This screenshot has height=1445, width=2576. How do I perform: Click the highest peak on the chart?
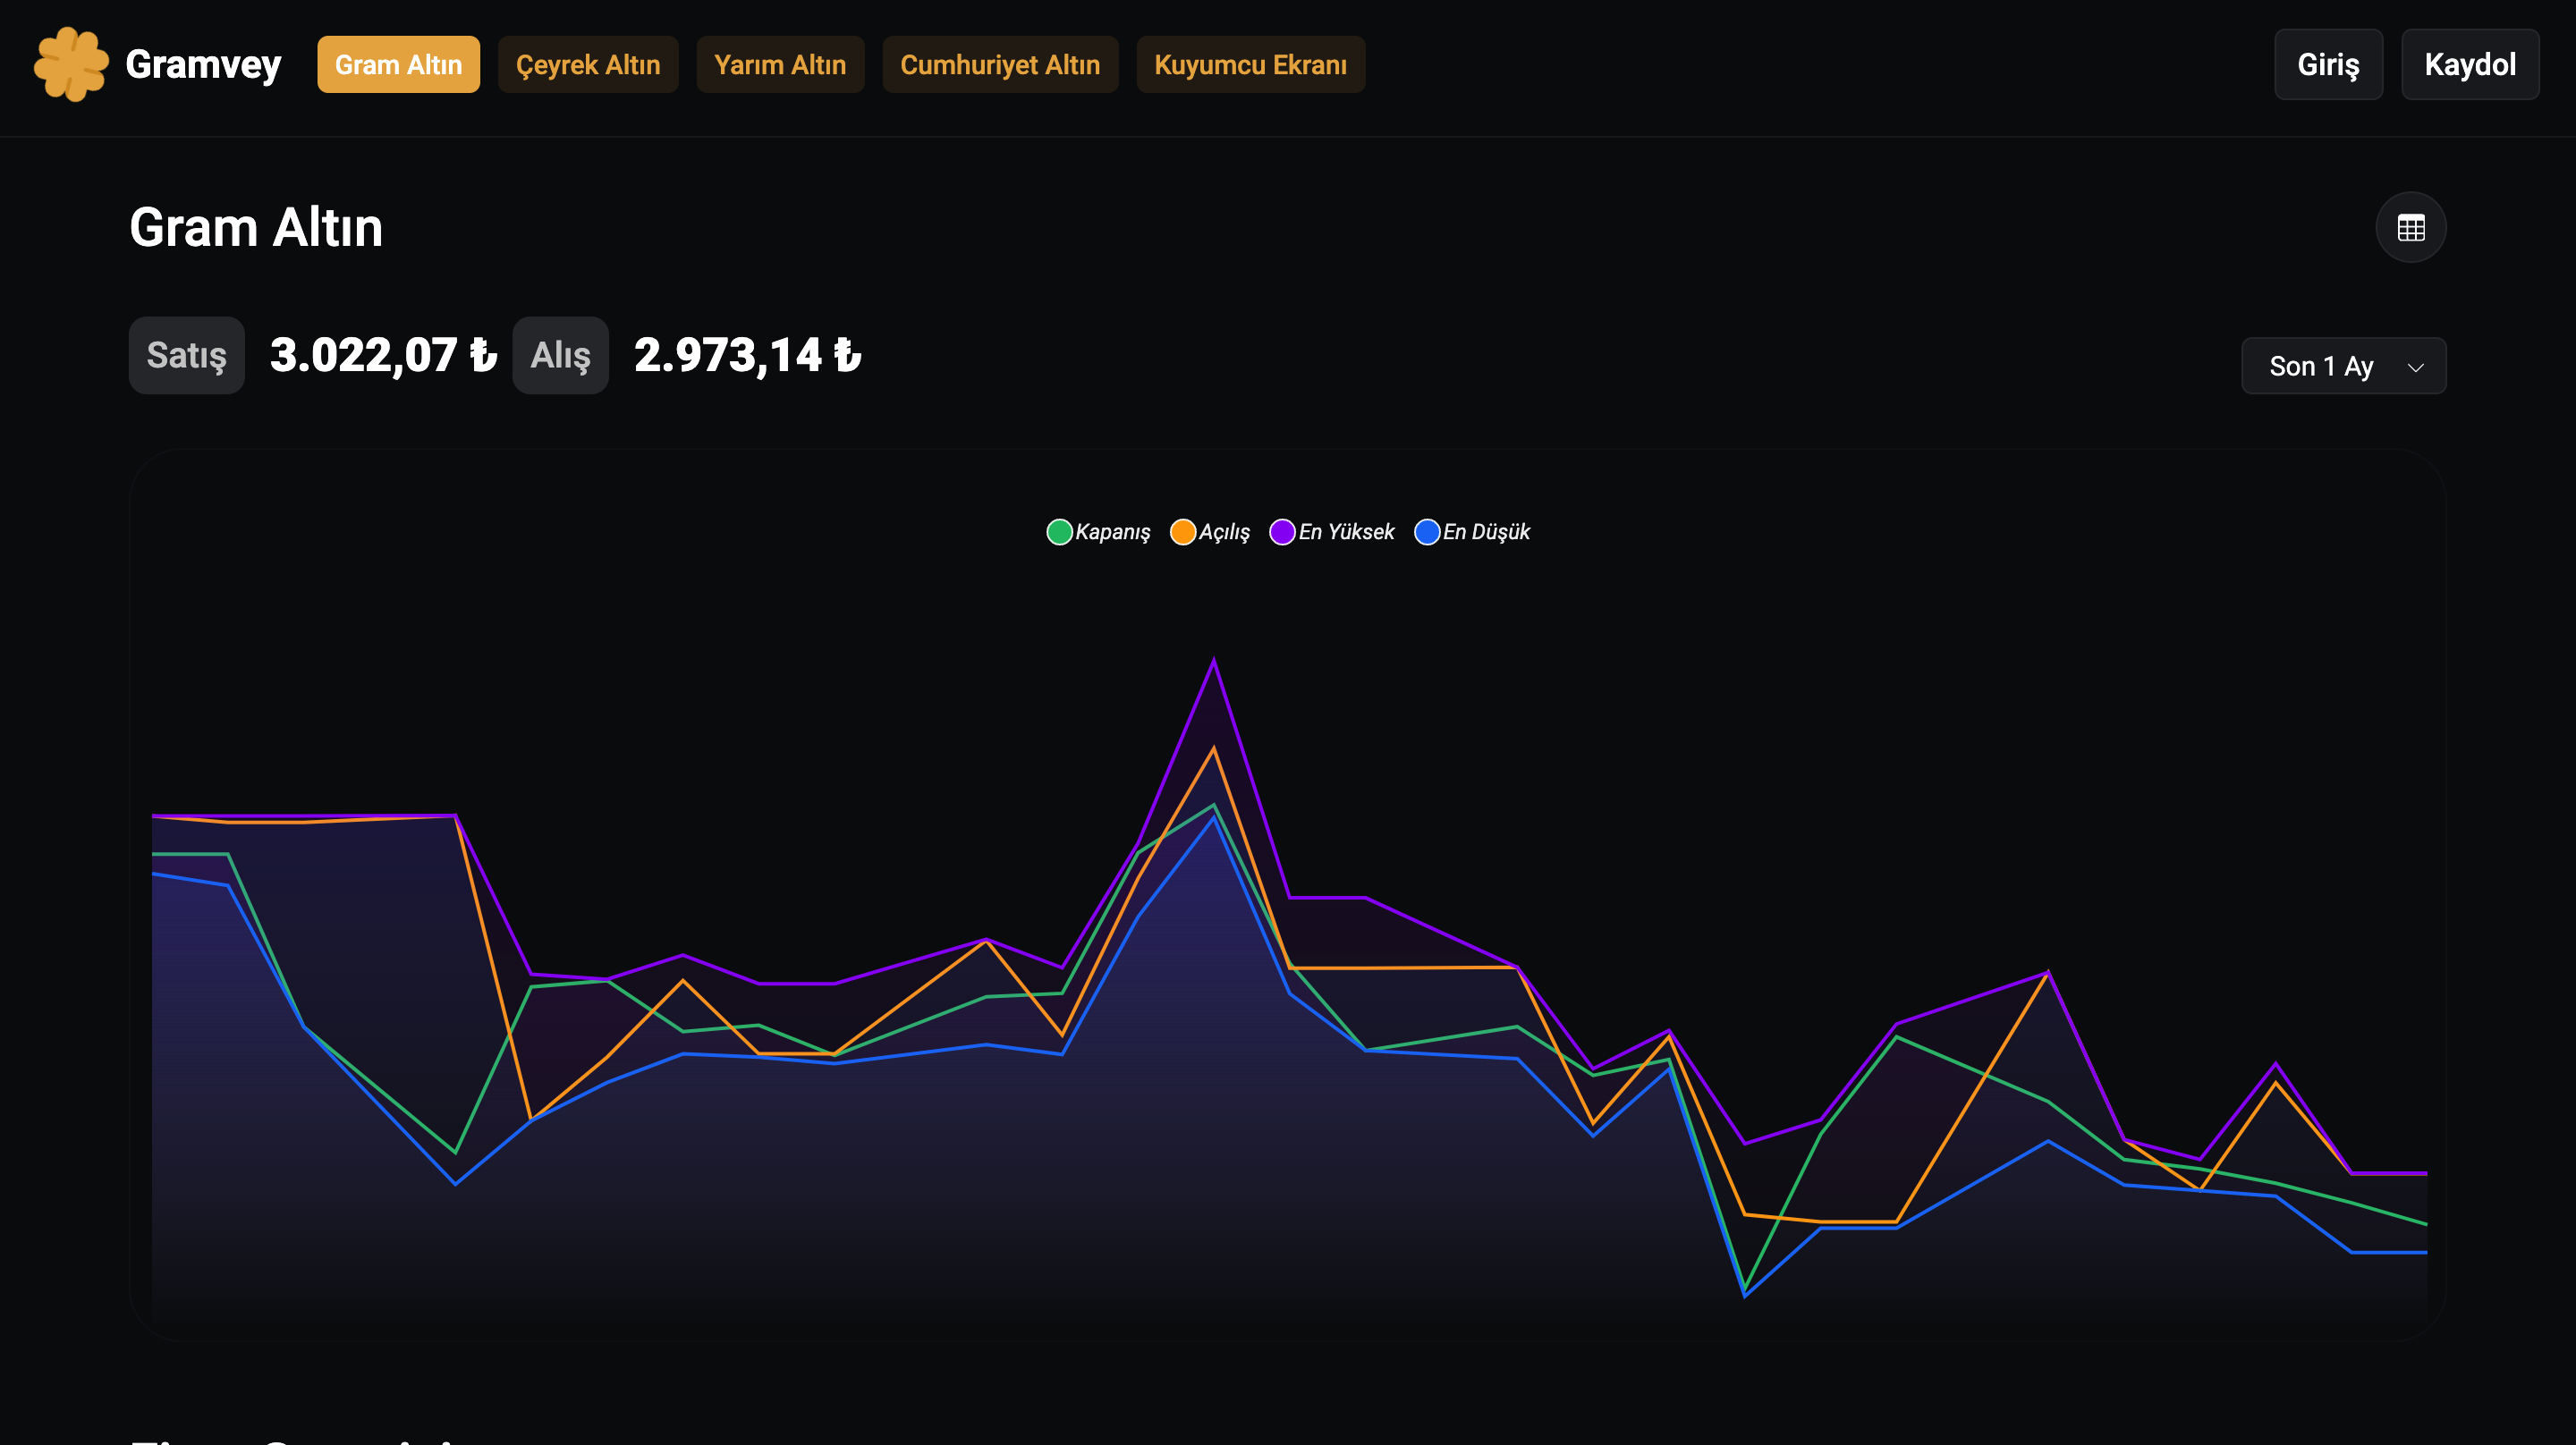click(x=1214, y=661)
